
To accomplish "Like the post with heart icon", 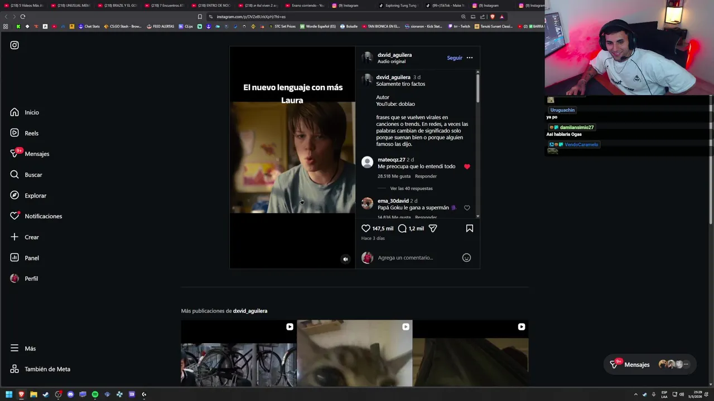I will click(366, 228).
